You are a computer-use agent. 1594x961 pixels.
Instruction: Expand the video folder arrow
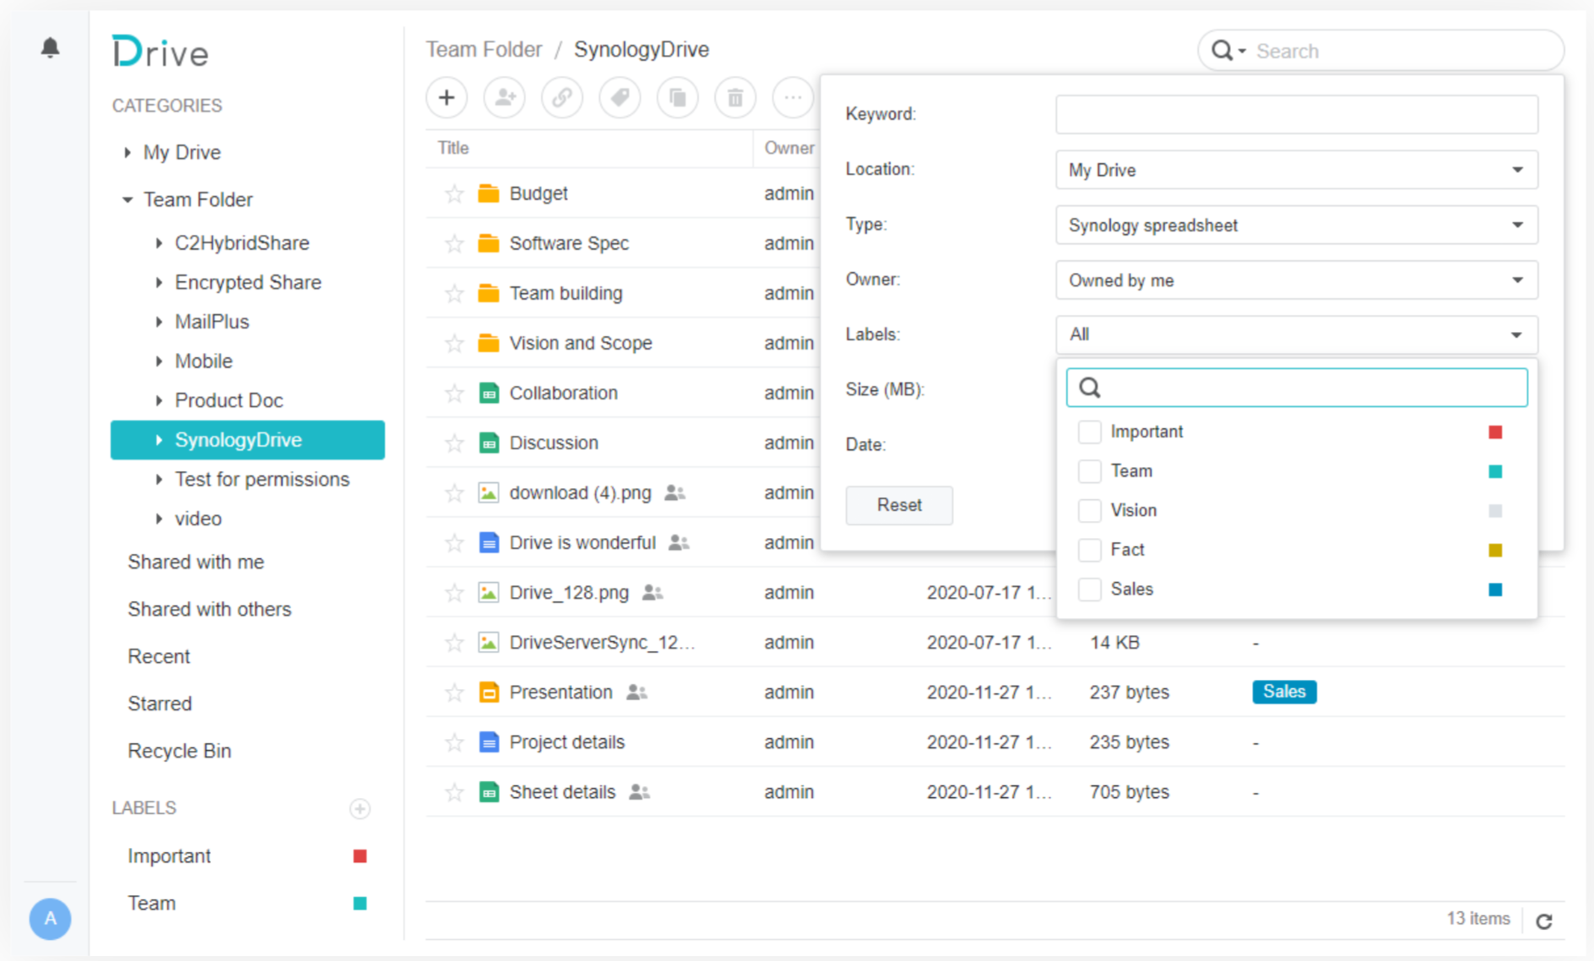click(x=159, y=519)
